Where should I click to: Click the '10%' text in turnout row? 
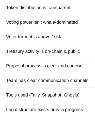pyautogui.click(x=56, y=37)
